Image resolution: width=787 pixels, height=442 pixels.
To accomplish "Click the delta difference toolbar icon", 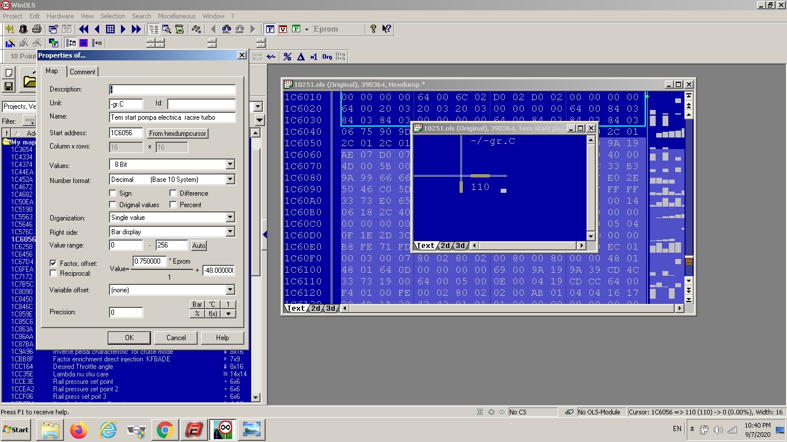I will 301,56.
